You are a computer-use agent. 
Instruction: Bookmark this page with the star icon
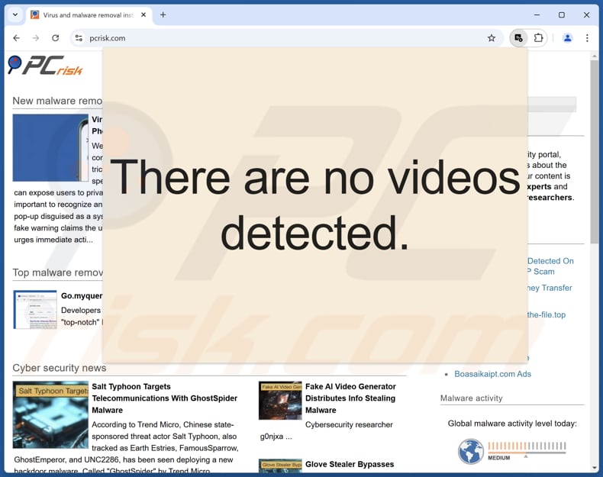pos(492,38)
